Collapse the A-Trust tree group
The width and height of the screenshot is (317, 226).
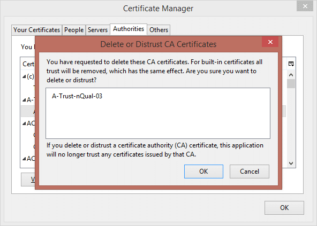24,100
